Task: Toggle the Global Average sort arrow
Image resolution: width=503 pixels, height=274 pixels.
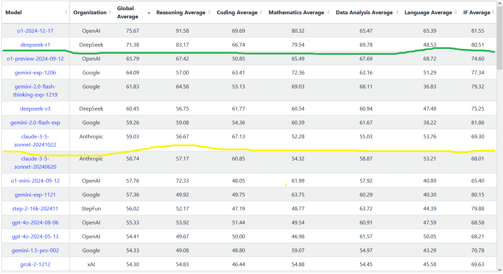Action: 149,13
